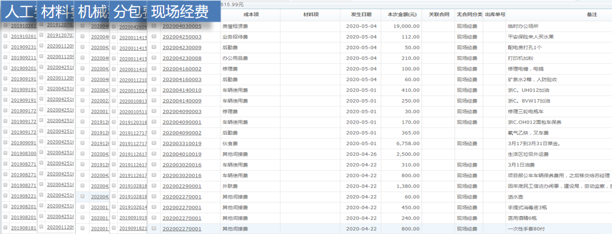Open the 材料费 tab
The width and height of the screenshot is (612, 234).
pyautogui.click(x=57, y=12)
